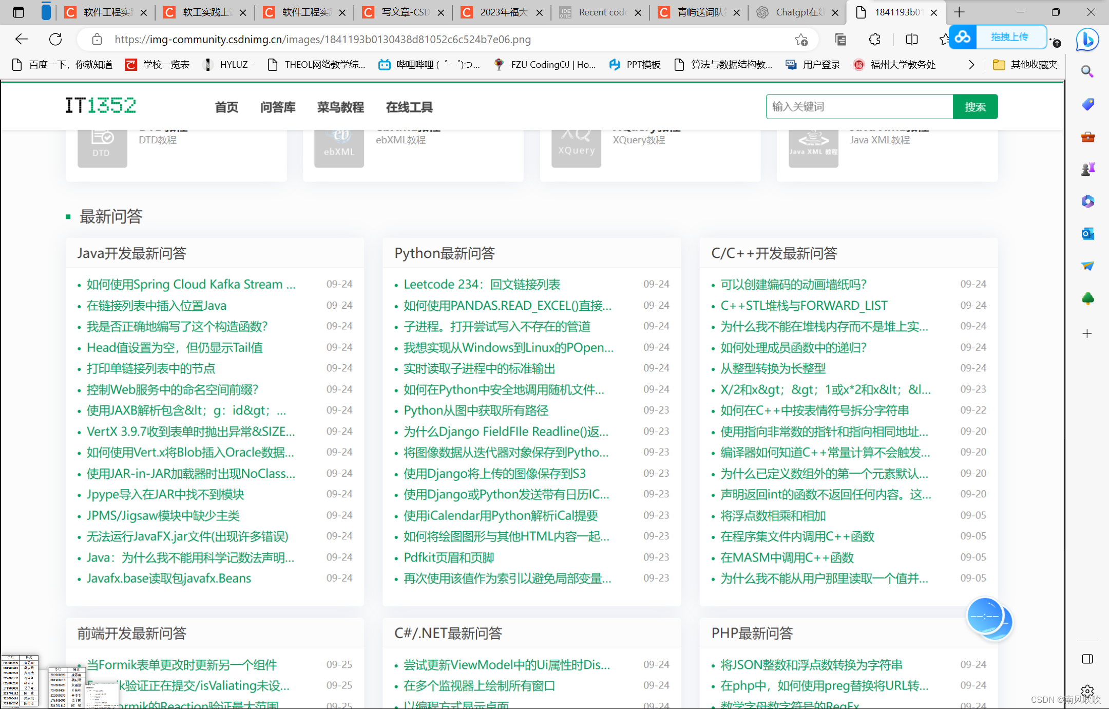Open link 将JSON整数和浮点数转换为字符串
This screenshot has height=709, width=1109.
coord(811,664)
